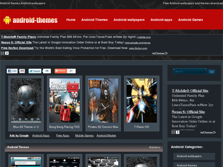Open the Blux AS Theme alien thumbnail
This screenshot has height=167, width=223.
pos(26,100)
